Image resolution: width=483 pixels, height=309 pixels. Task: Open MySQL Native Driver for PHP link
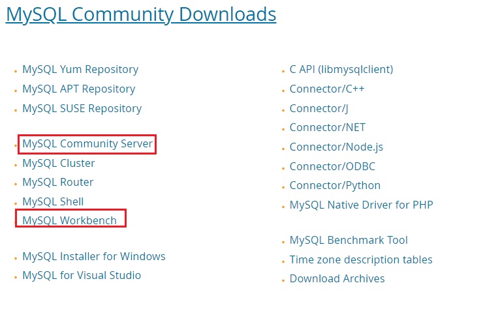click(362, 205)
